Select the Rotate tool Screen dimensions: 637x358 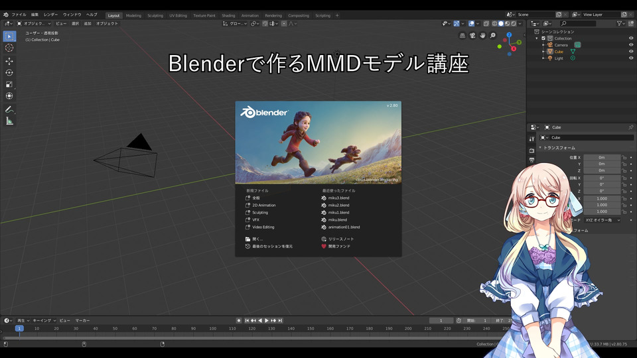(x=9, y=73)
